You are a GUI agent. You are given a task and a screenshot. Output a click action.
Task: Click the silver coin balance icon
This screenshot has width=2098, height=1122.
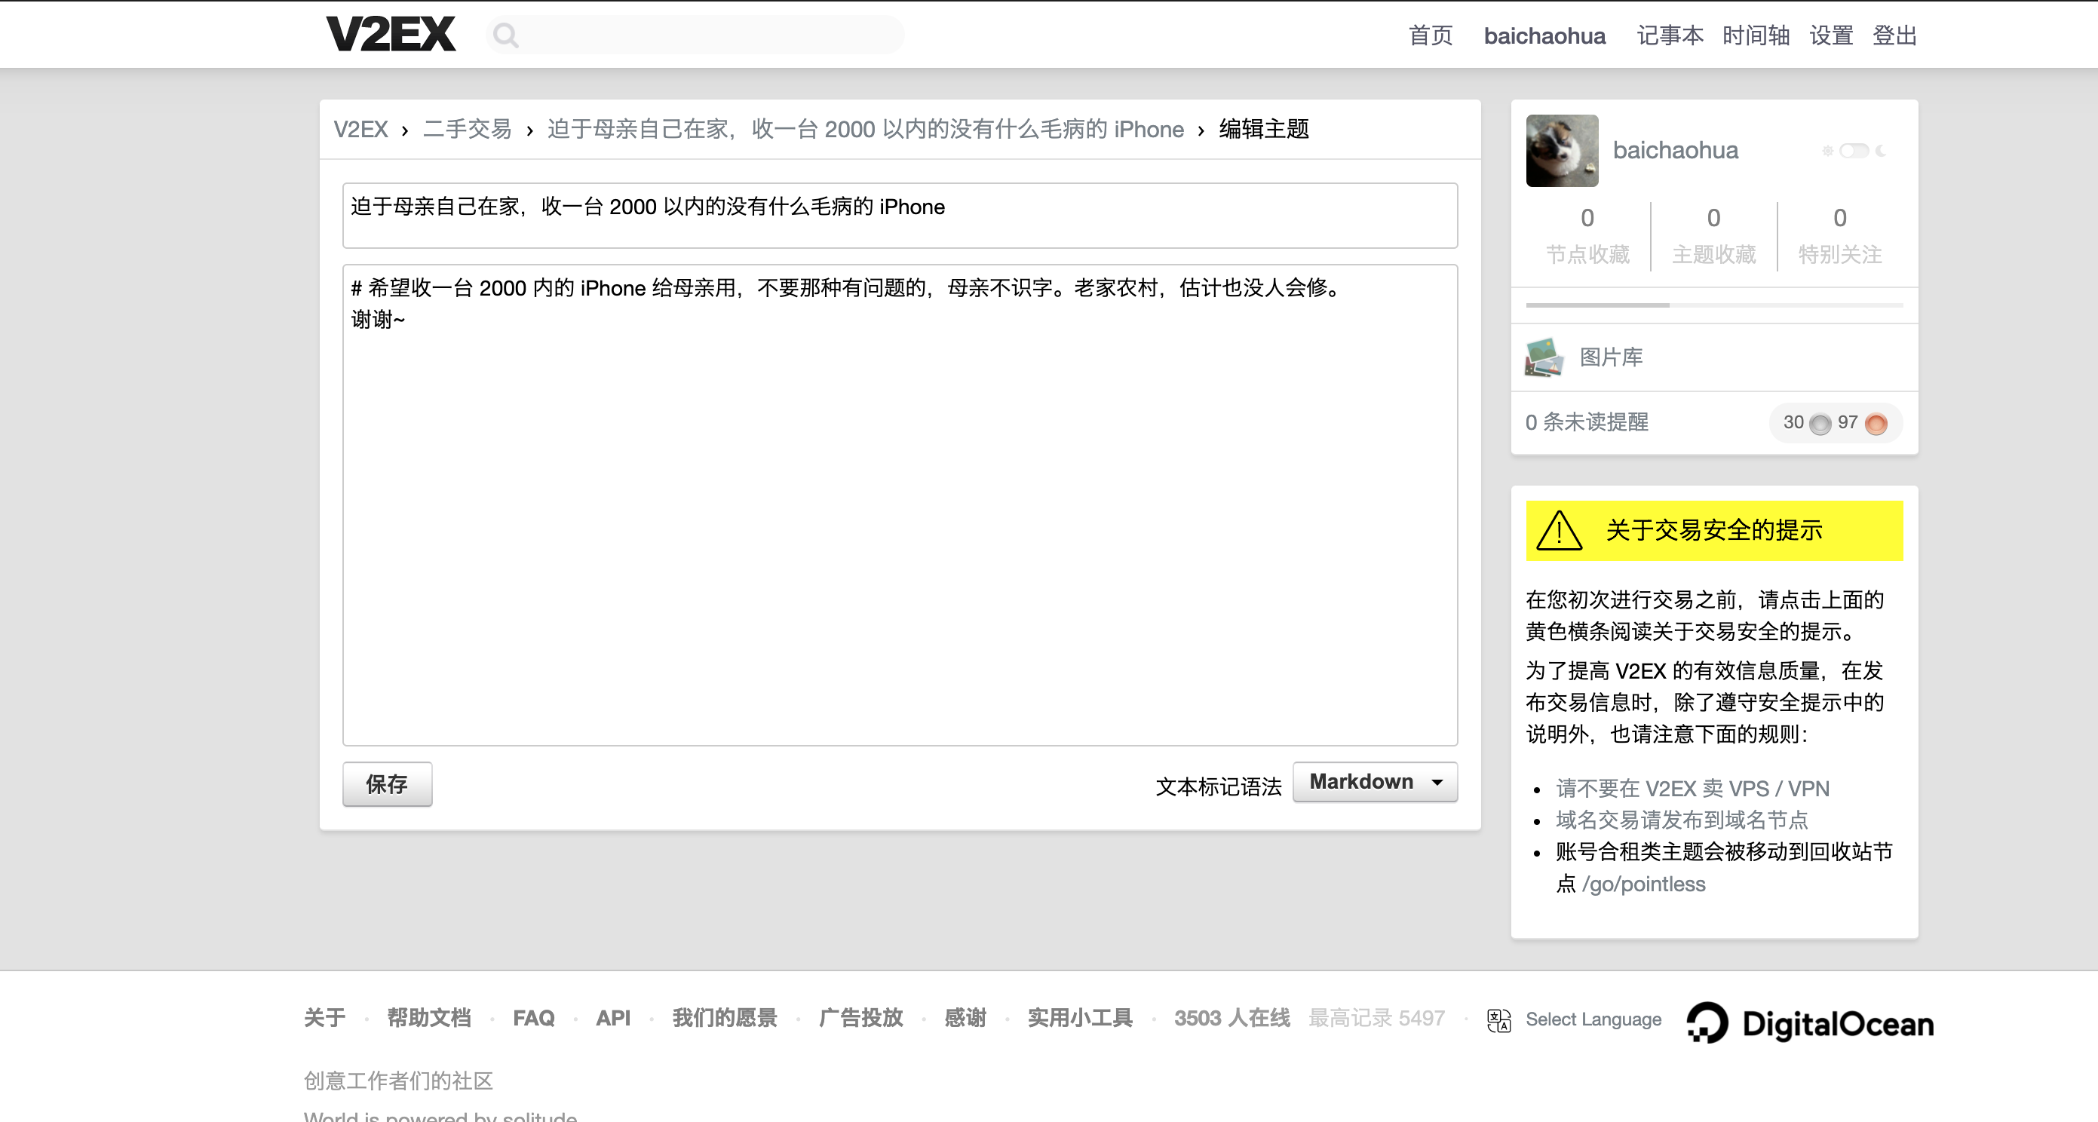tap(1820, 424)
